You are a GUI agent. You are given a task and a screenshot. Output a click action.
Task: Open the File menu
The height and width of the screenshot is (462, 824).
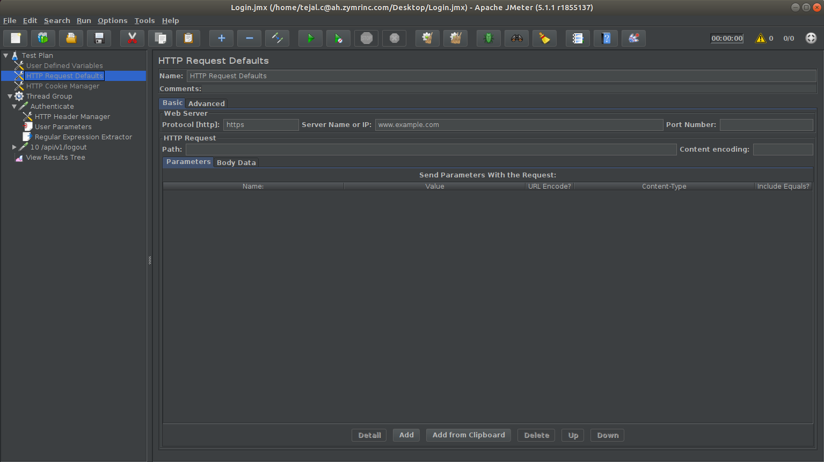[10, 20]
